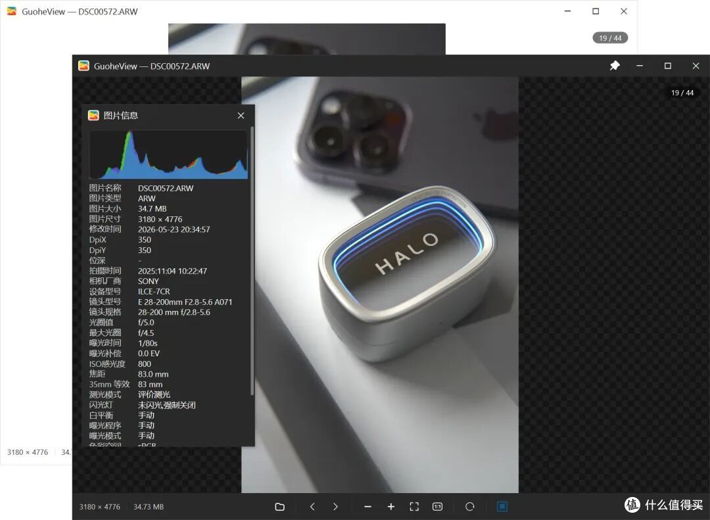710x520 pixels.
Task: Select camera maker value SONY
Action: pos(149,281)
